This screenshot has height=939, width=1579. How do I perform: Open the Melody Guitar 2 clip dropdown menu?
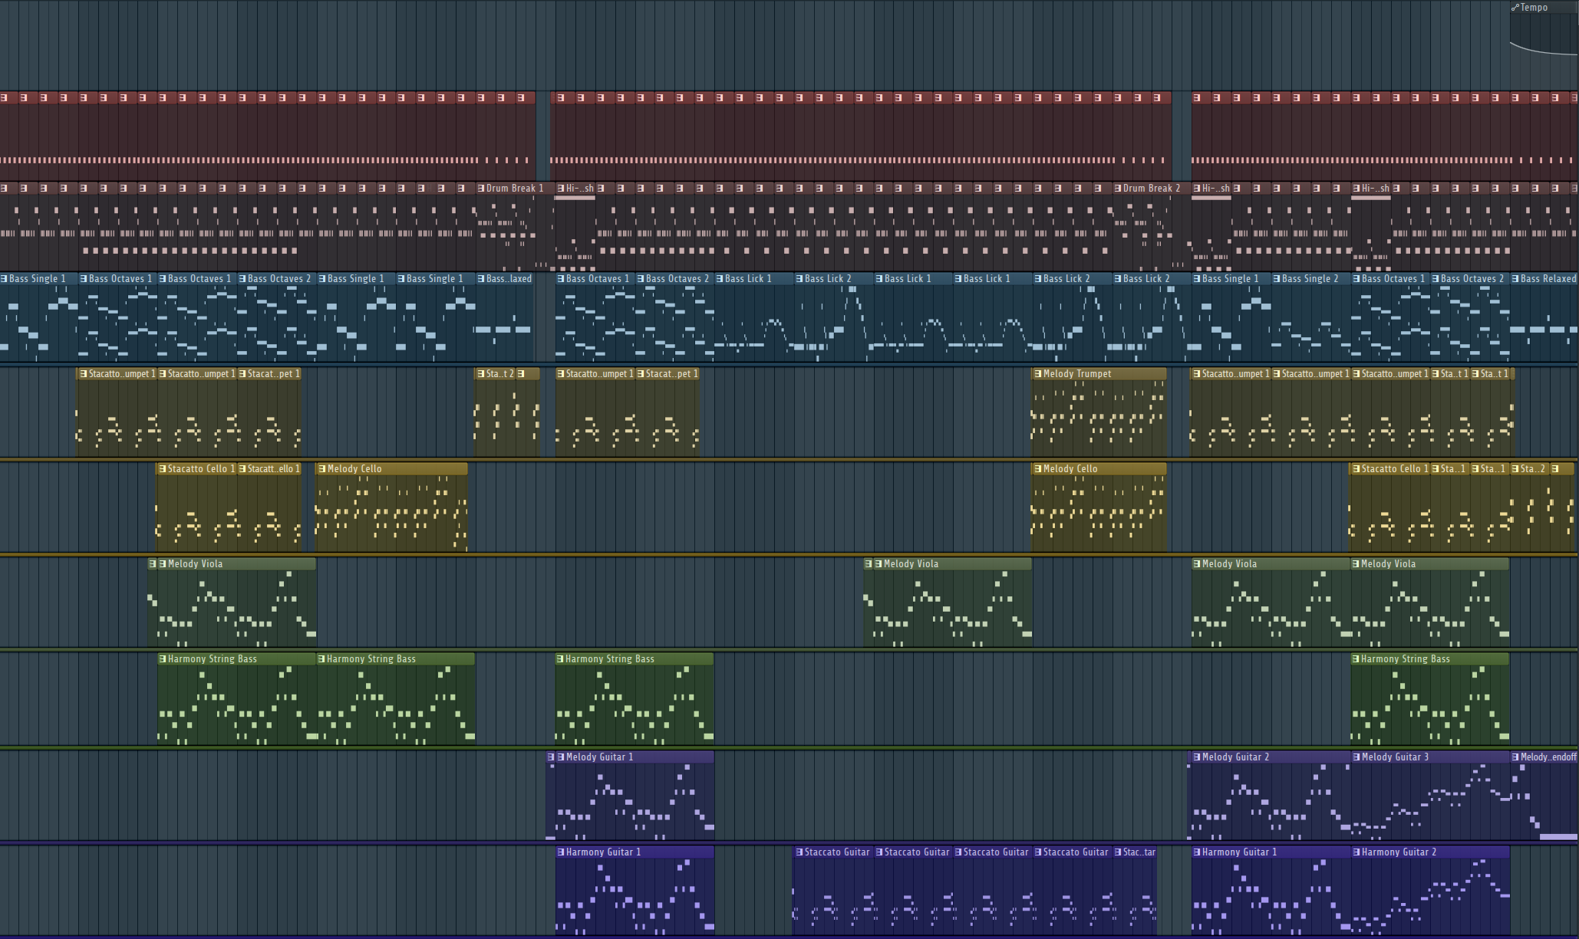tap(1197, 757)
